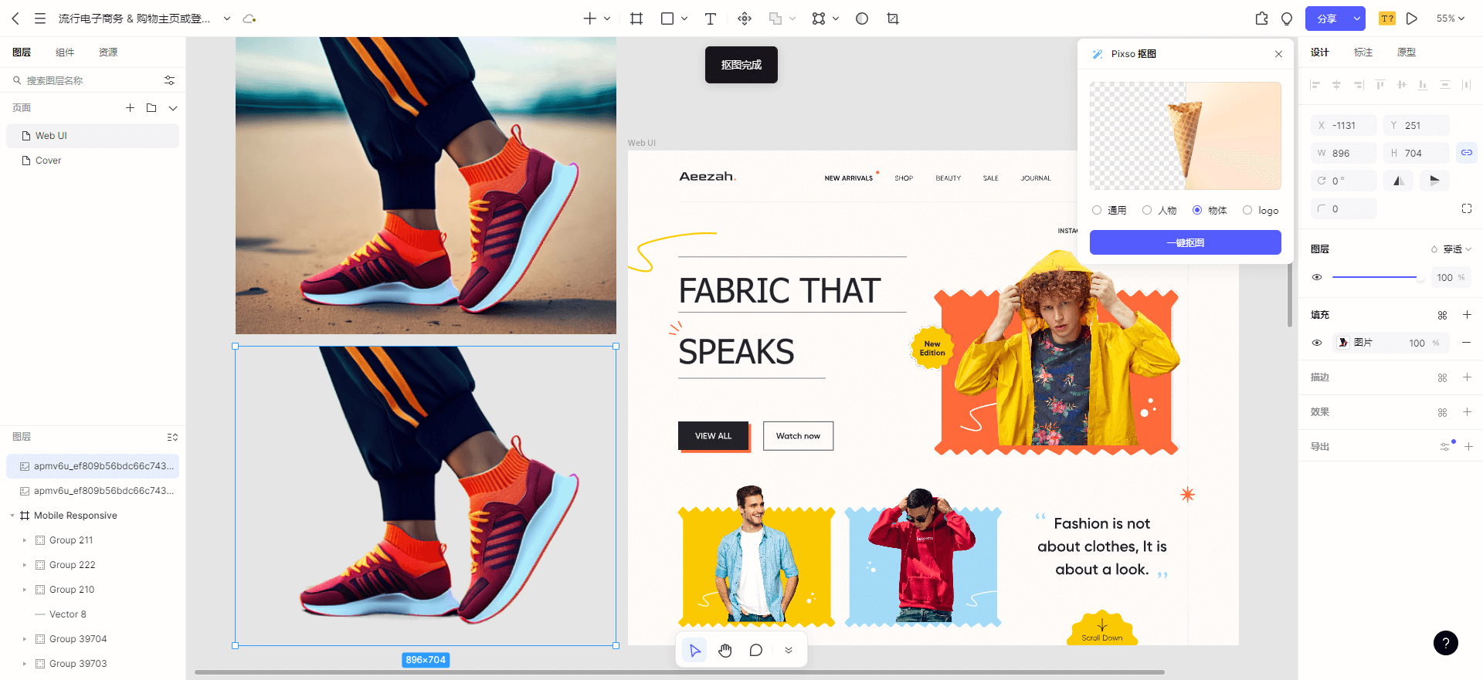Select the logo radio option
Image resolution: width=1483 pixels, height=680 pixels.
click(x=1247, y=210)
